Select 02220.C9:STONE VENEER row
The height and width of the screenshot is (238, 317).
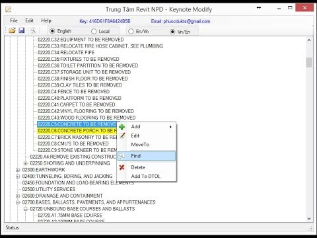pyautogui.click(x=77, y=150)
